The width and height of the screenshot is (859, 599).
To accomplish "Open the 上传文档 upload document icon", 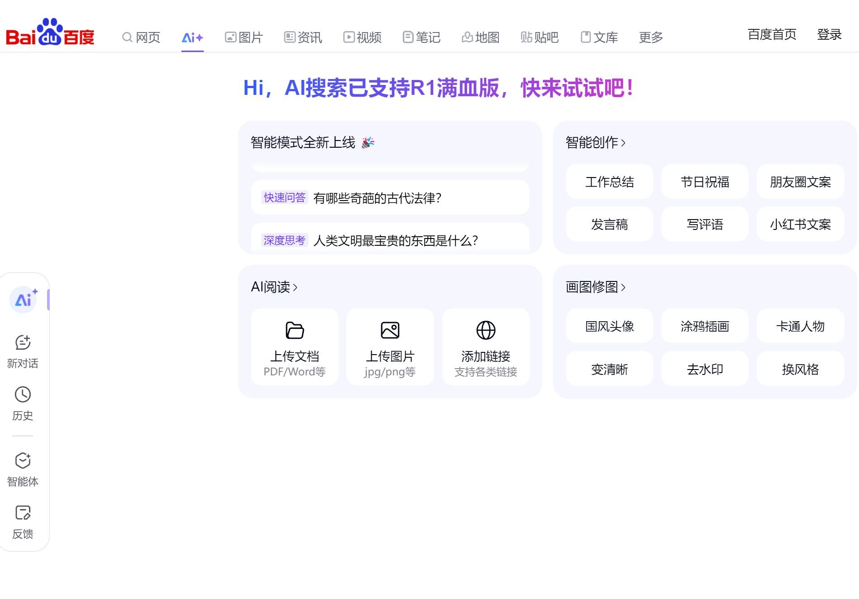I will click(x=294, y=330).
